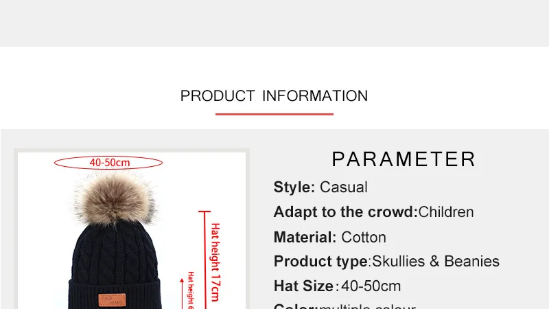Click the red top tick of height line
Image resolution: width=549 pixels, height=309 pixels.
pos(205,211)
